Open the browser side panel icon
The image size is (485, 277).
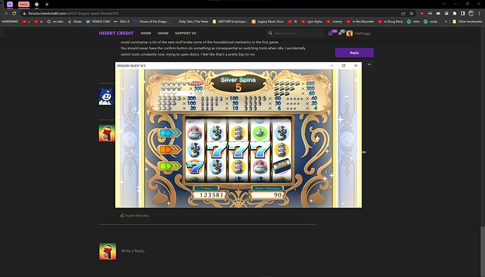[x=463, y=13]
